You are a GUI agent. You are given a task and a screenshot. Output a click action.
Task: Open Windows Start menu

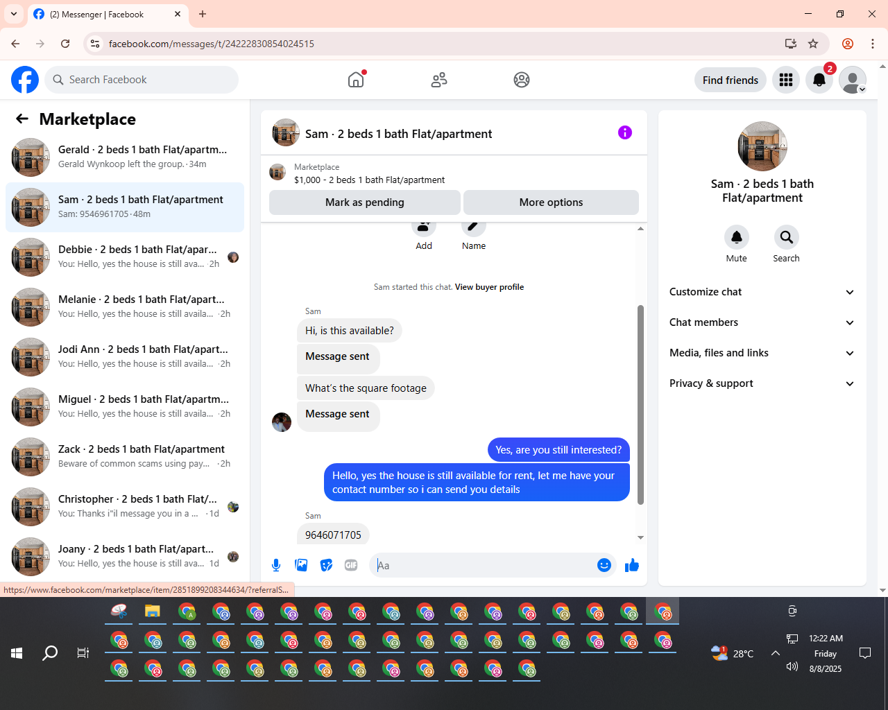tap(17, 653)
